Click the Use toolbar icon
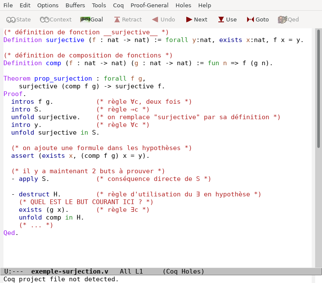The width and height of the screenshot is (322, 283). pos(227,19)
